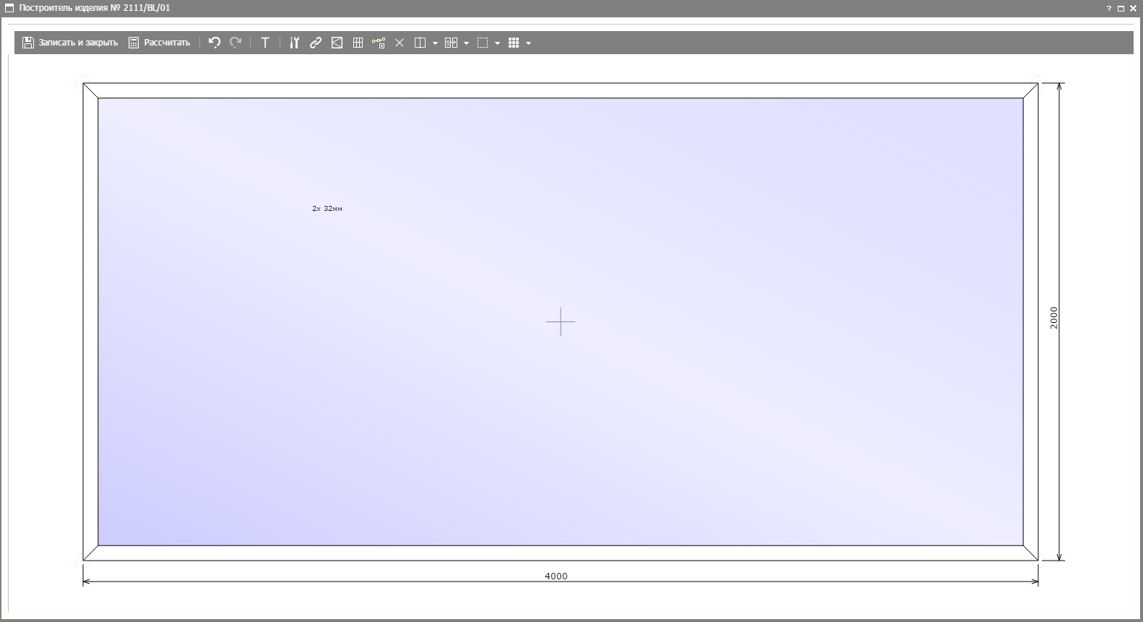Click 'Рассчитать' calculate button

tap(159, 43)
